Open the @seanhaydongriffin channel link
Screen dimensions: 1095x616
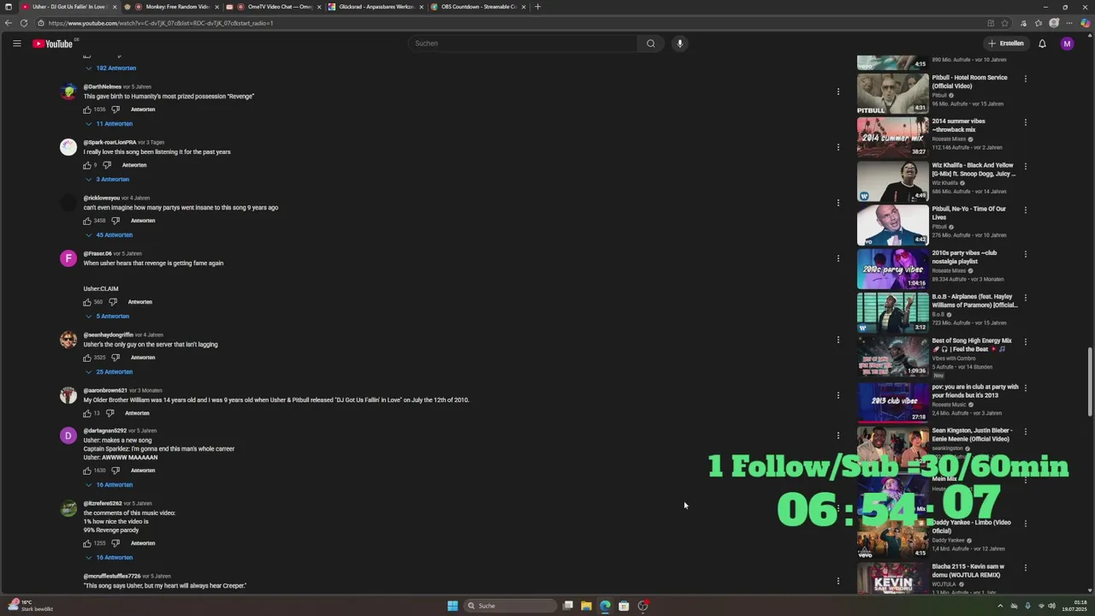108,335
